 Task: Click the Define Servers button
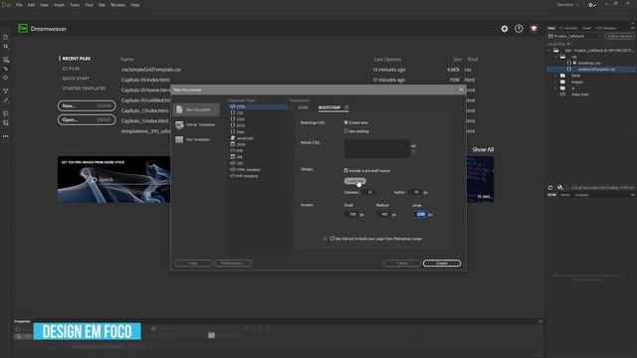[619, 36]
